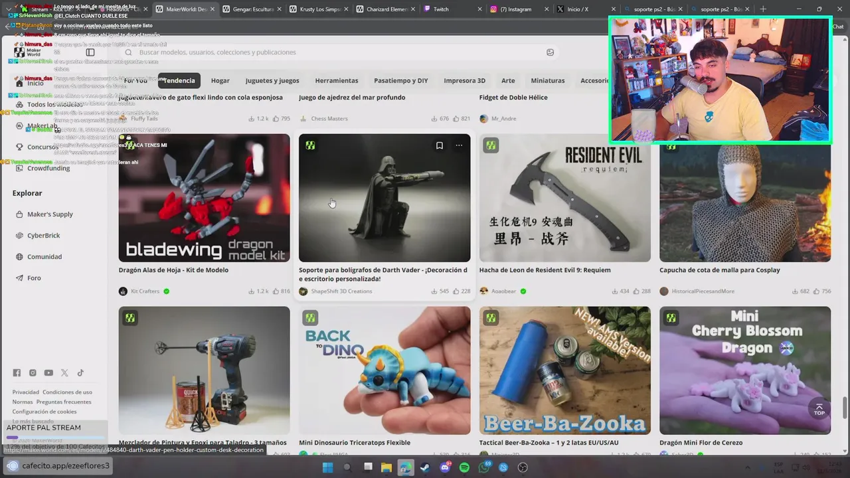Open the chainmail cosplay hood thumbnail

(745, 198)
